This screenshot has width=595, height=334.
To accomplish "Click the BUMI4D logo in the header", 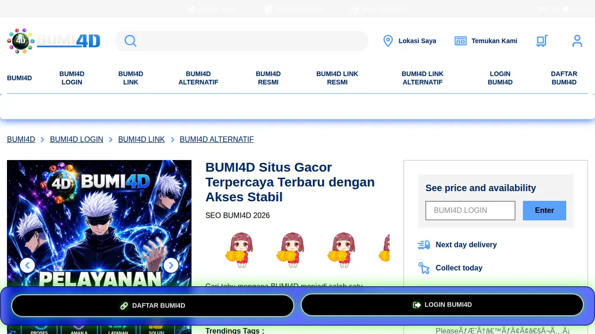I will point(53,41).
